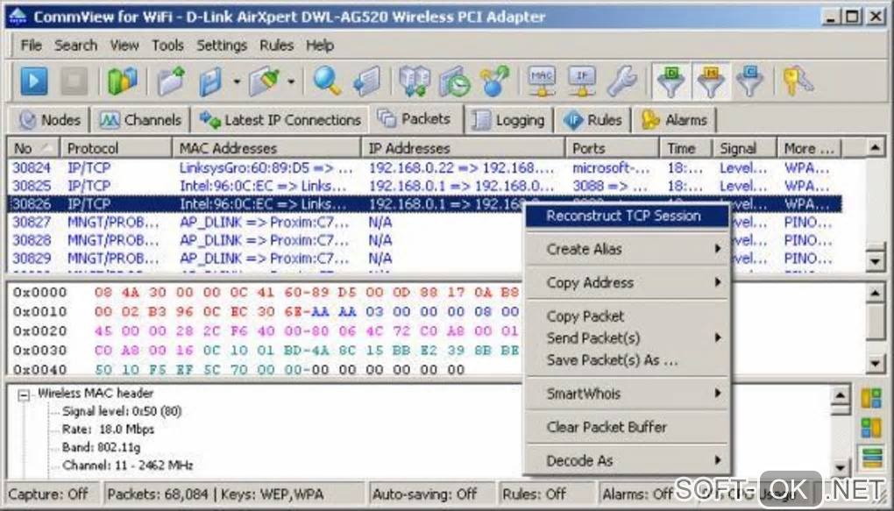This screenshot has width=894, height=511.
Task: Click the packet list scroll up arrow
Action: [876, 148]
